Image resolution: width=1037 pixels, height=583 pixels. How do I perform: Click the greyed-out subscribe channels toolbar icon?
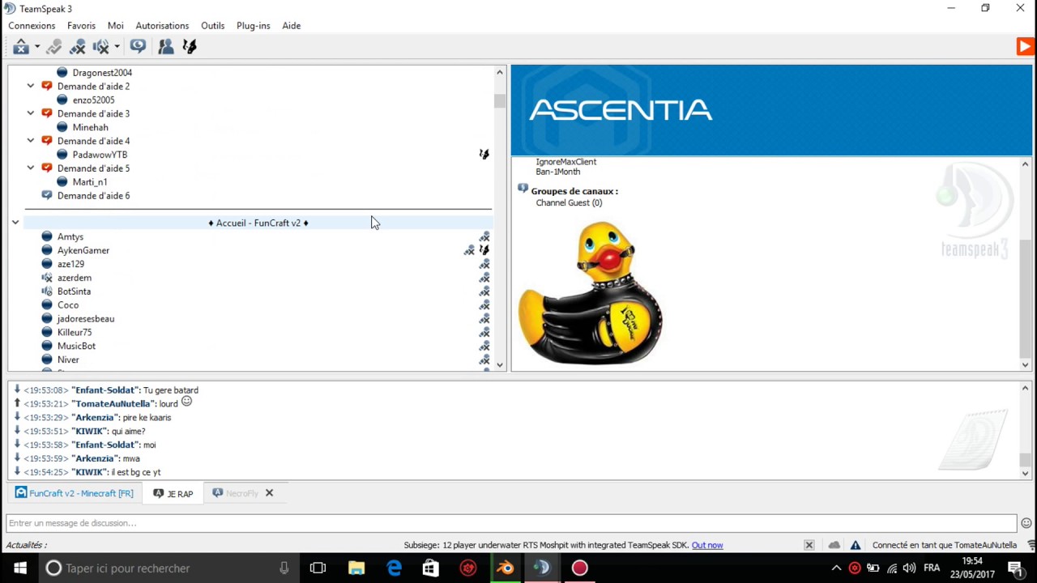[54, 47]
